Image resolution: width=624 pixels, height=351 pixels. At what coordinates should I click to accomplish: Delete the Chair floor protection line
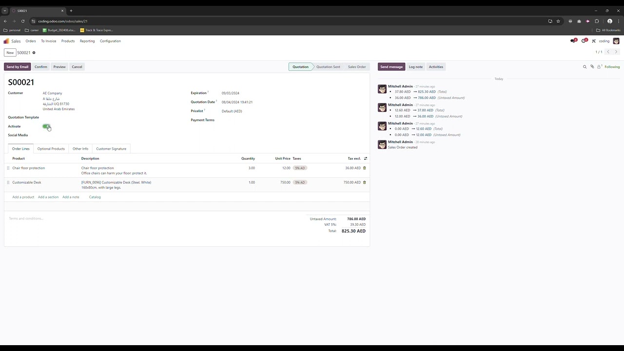tap(364, 168)
